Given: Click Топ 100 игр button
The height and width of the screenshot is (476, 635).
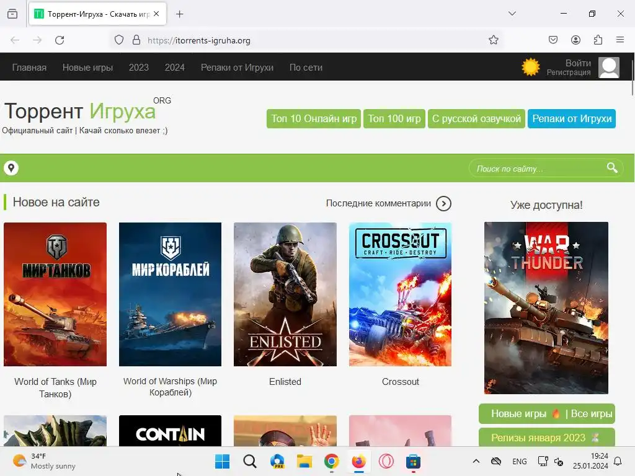Looking at the screenshot, I should (394, 118).
